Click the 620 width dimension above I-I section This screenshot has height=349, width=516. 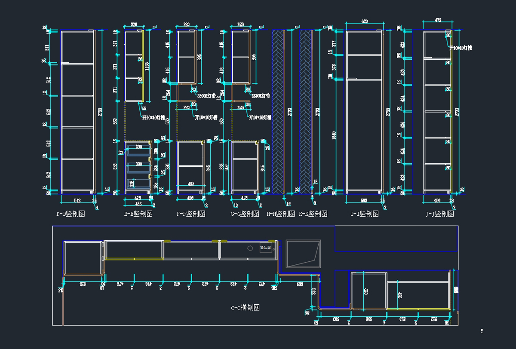tap(365, 21)
